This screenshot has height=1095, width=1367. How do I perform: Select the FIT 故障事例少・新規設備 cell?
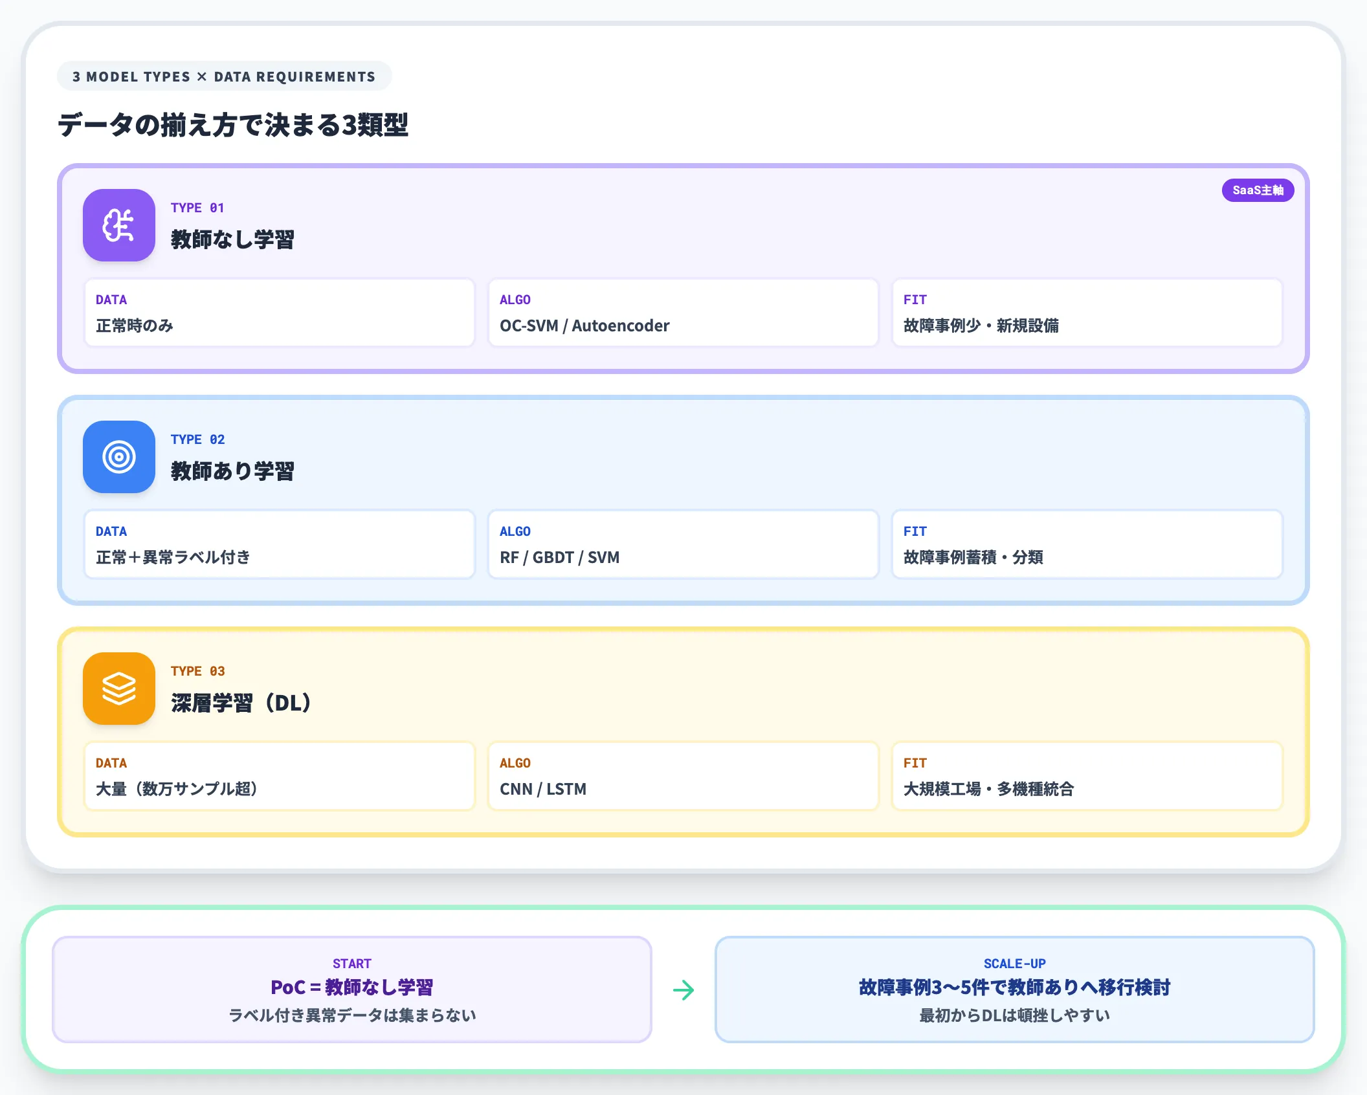[x=1087, y=313]
